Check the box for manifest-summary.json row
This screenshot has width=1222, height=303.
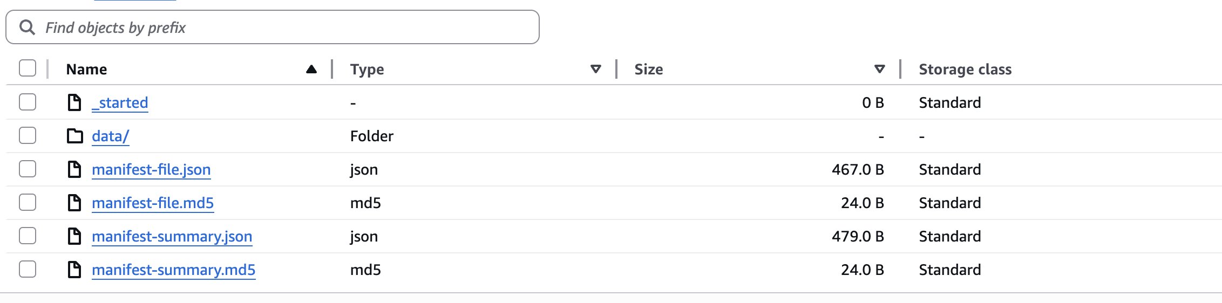click(x=28, y=236)
